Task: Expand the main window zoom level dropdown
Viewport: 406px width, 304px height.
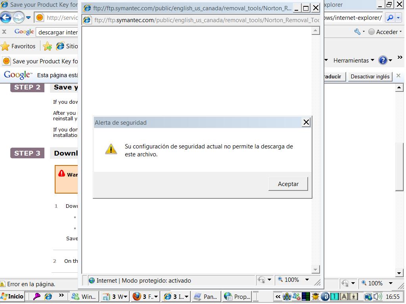Action: pyautogui.click(x=391, y=283)
